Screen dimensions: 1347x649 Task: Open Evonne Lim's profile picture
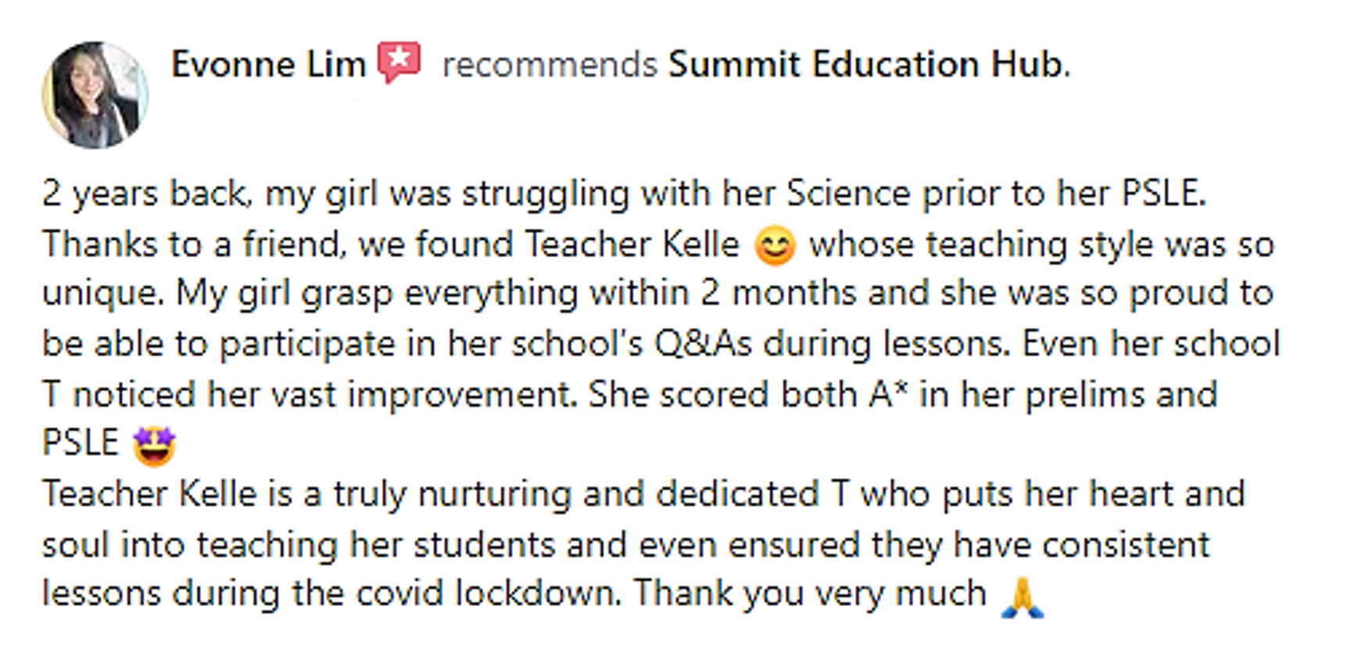click(95, 95)
